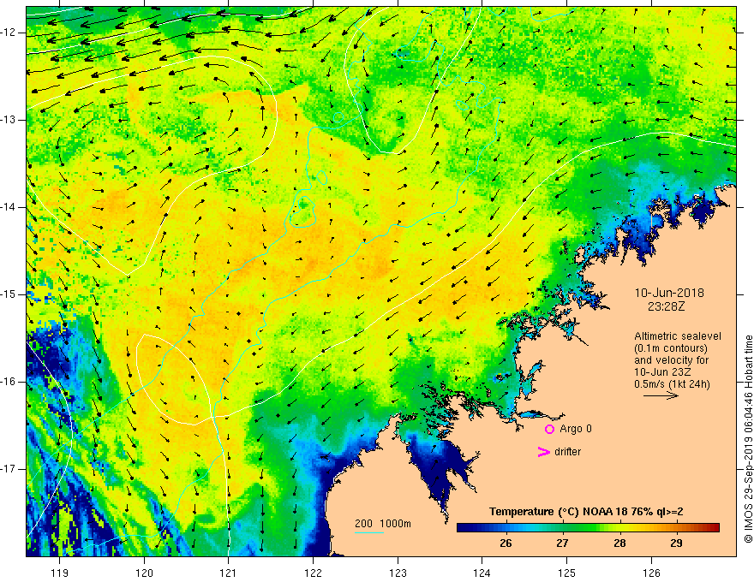
Task: Click the latitude axis label -16
Action: click(x=9, y=382)
